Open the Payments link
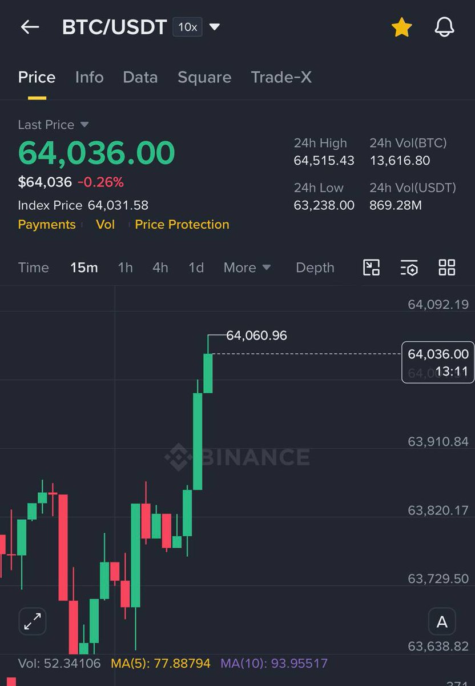 pos(47,225)
